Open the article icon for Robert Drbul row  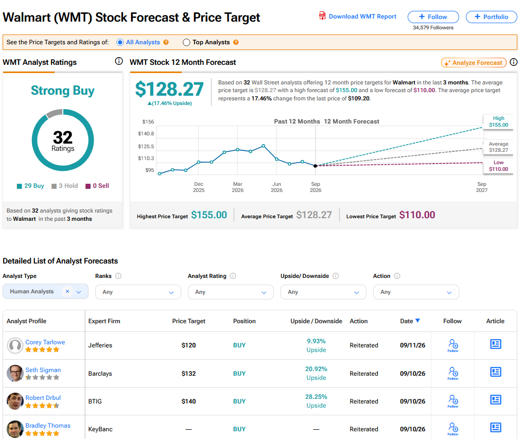click(495, 399)
